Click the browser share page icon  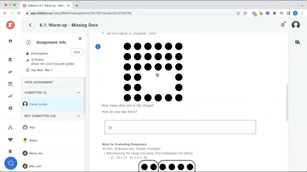click(x=238, y=13)
